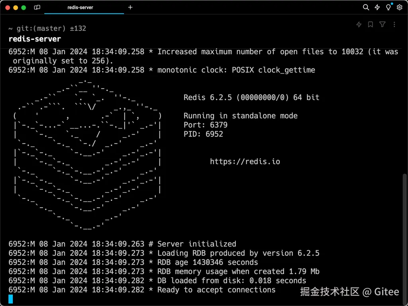
Task: Click the green maximize window button
Action: [24, 8]
